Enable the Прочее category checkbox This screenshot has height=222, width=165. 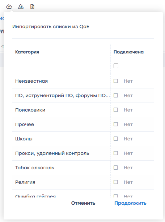pyautogui.click(x=116, y=124)
